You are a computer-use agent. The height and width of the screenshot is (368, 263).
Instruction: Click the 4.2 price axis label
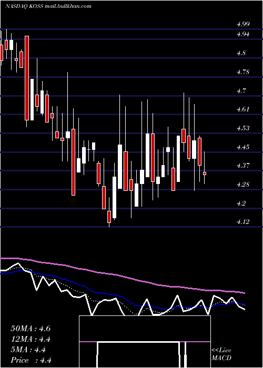click(241, 203)
